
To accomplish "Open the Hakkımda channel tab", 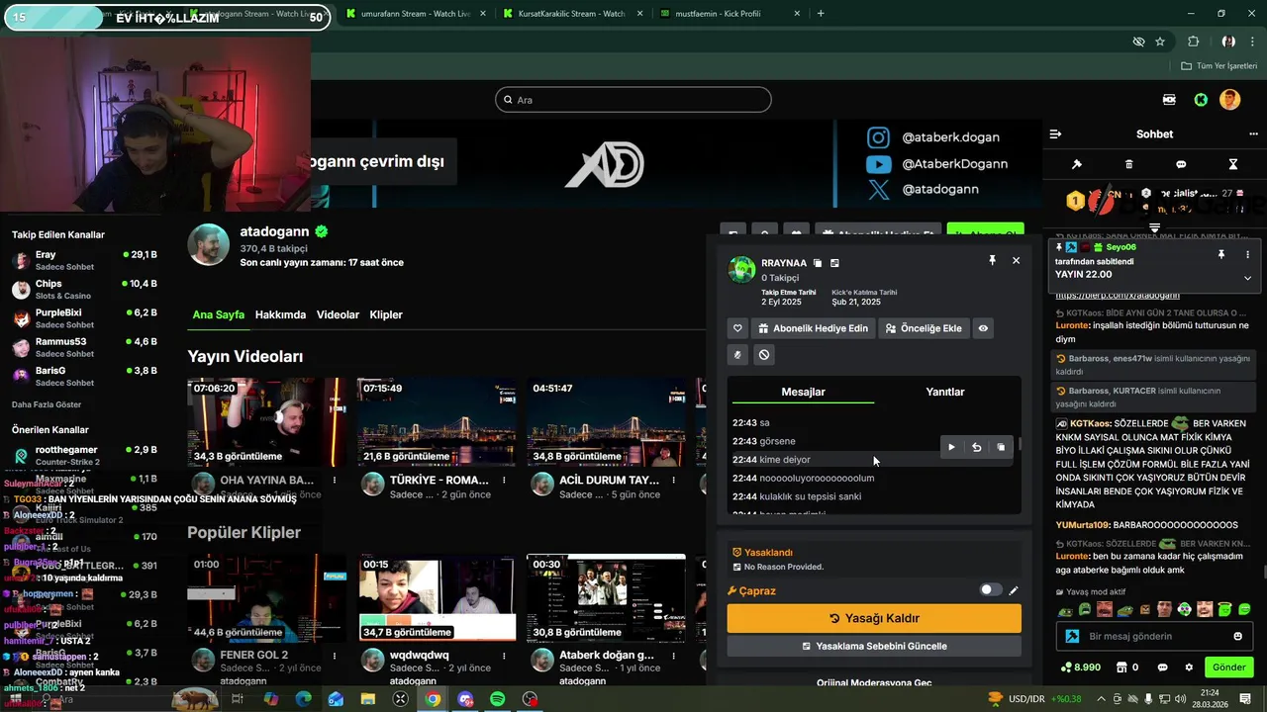I will pos(280,314).
